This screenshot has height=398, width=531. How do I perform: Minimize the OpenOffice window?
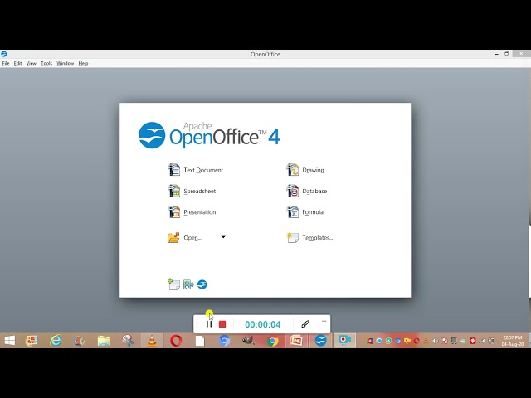click(497, 54)
